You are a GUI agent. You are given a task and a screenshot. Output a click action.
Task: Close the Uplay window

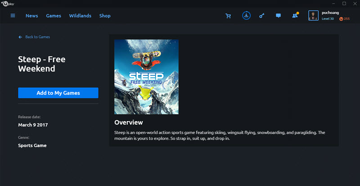click(x=355, y=4)
